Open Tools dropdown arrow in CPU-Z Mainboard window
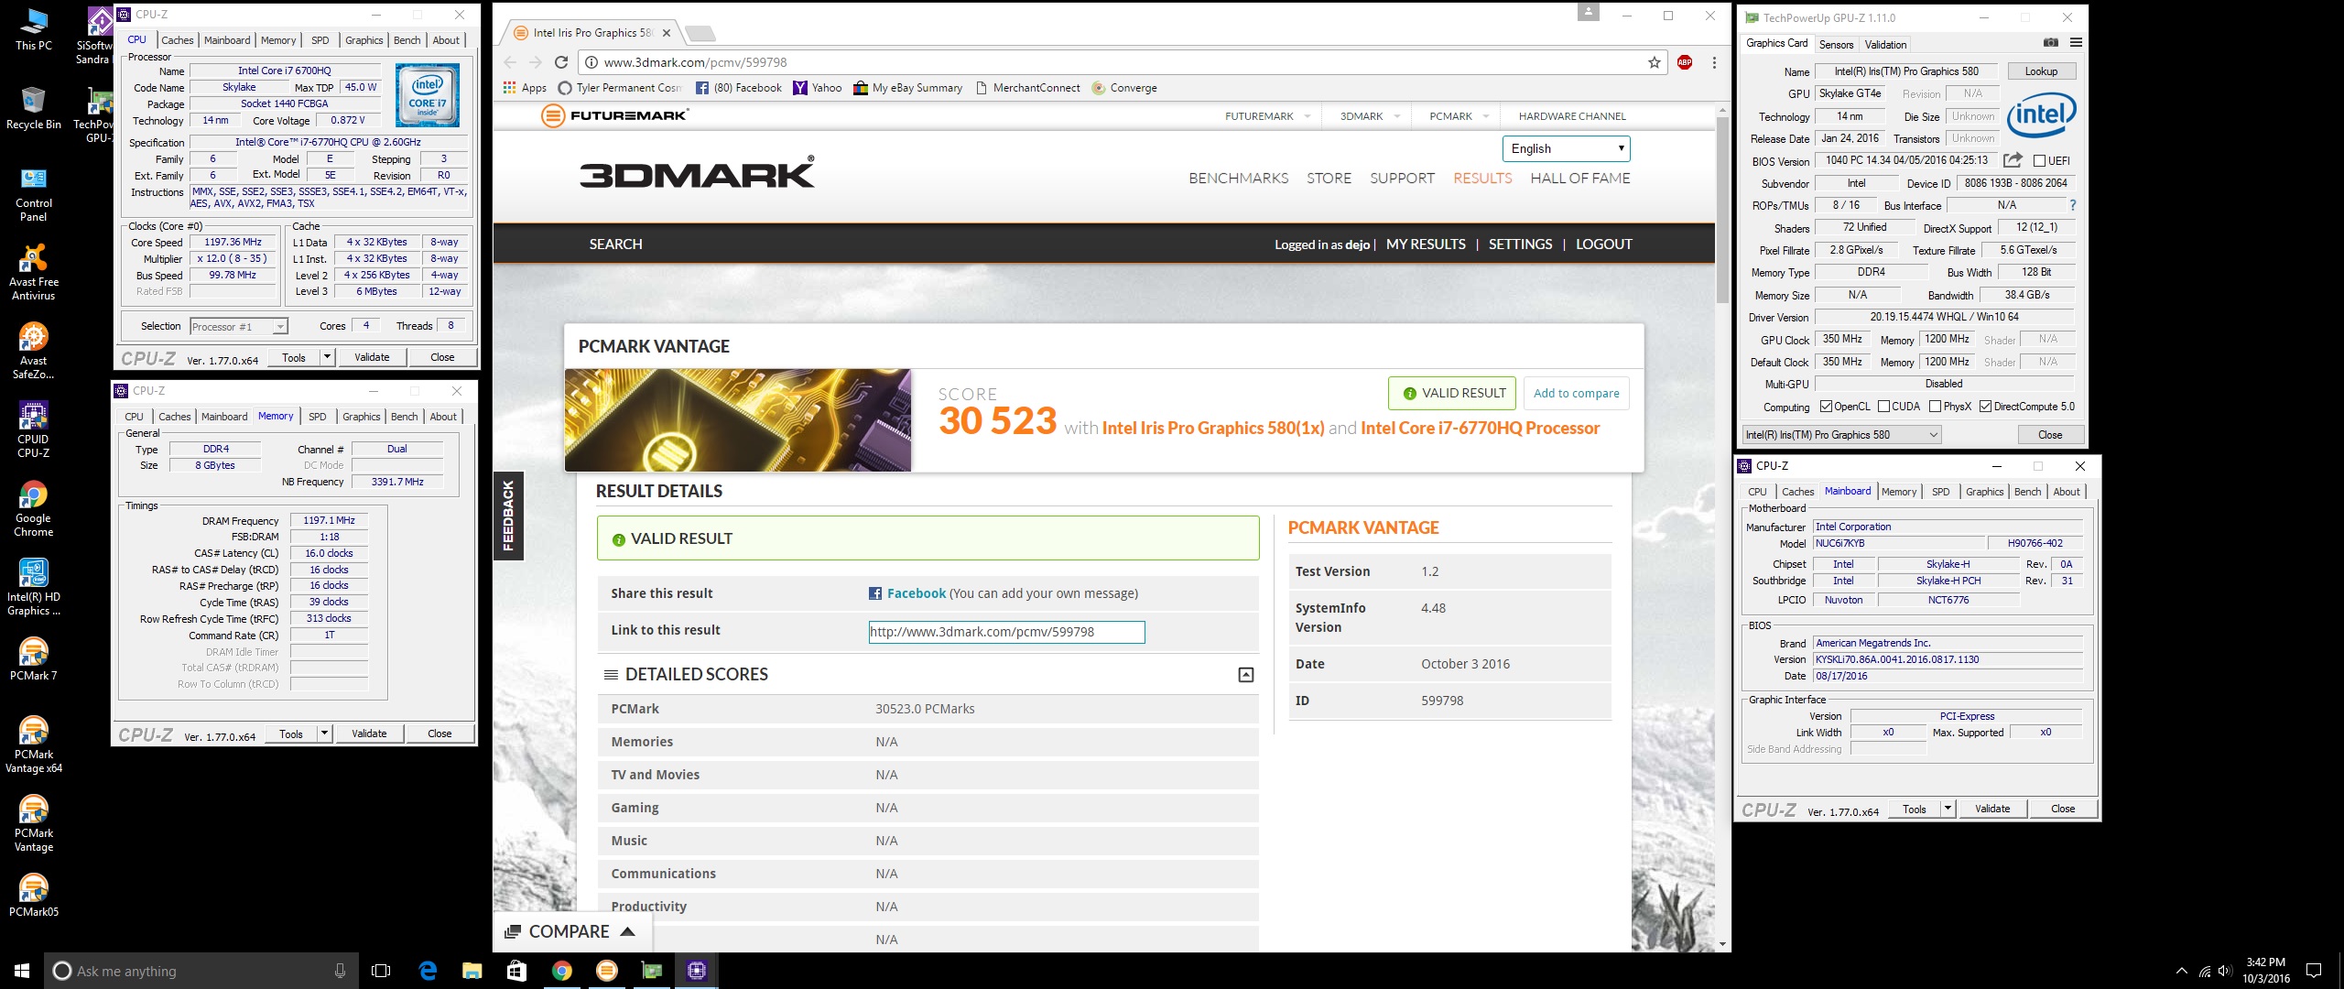This screenshot has width=2344, height=989. (x=1948, y=809)
